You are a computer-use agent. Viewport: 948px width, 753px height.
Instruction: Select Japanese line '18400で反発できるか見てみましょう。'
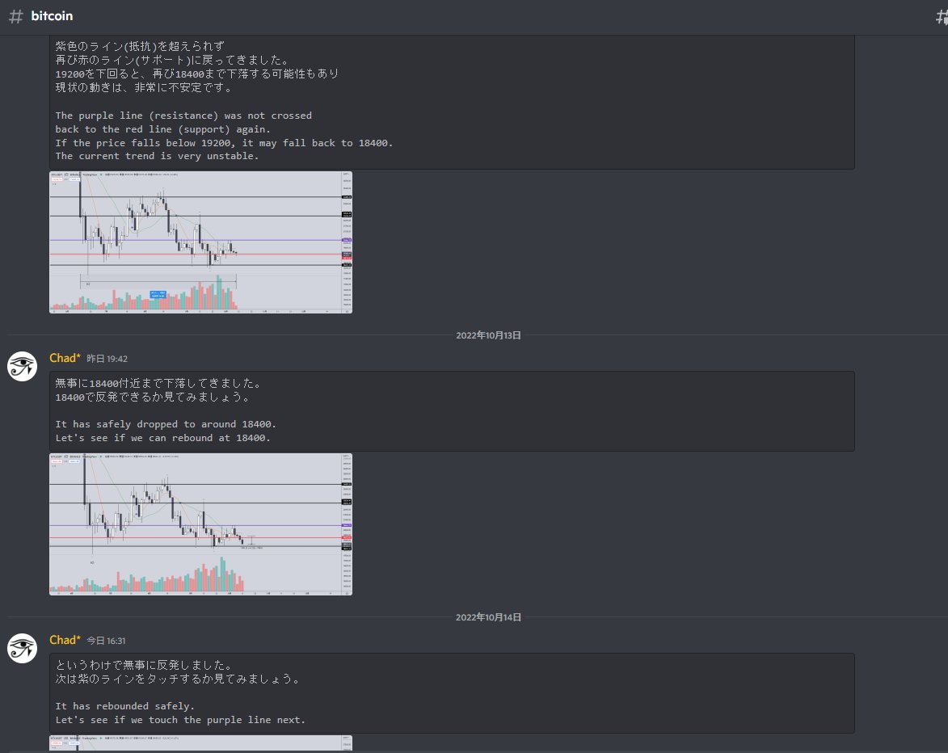pos(153,397)
